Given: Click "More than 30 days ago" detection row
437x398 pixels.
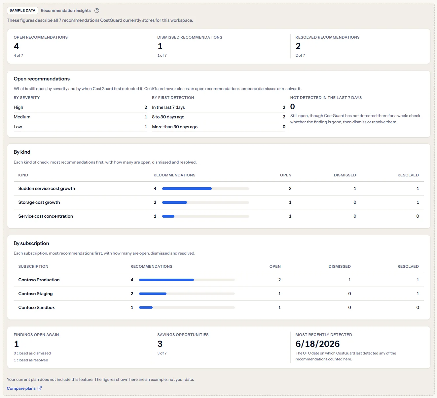Looking at the screenshot, I should pos(219,127).
